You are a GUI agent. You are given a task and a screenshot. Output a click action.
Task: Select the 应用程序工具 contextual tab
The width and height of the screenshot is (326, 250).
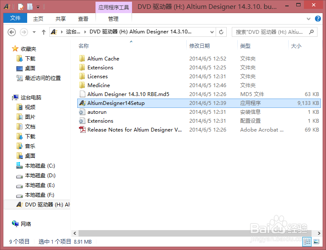pos(113,8)
